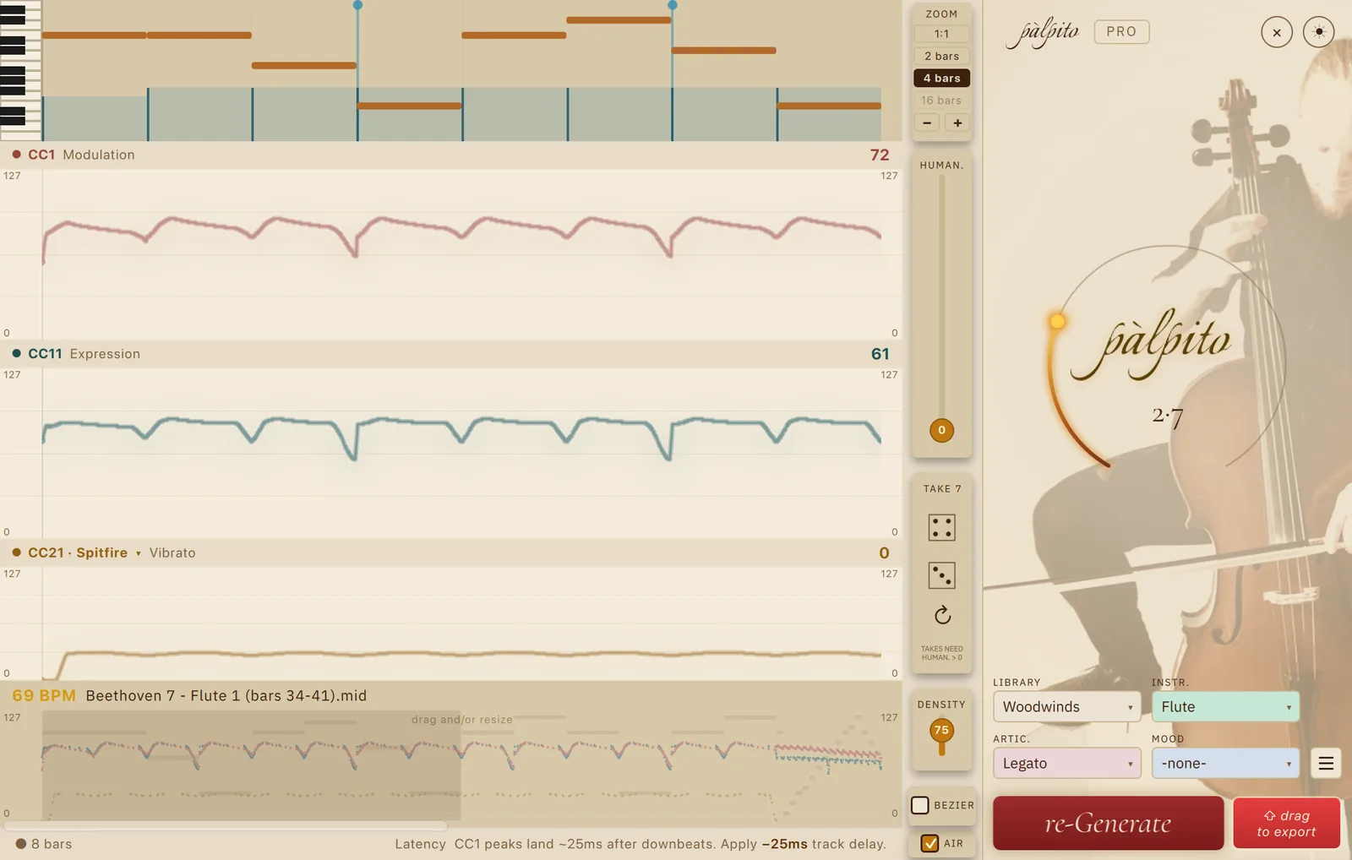The image size is (1352, 860).
Task: Select 16 bars zoom option
Action: pos(941,100)
